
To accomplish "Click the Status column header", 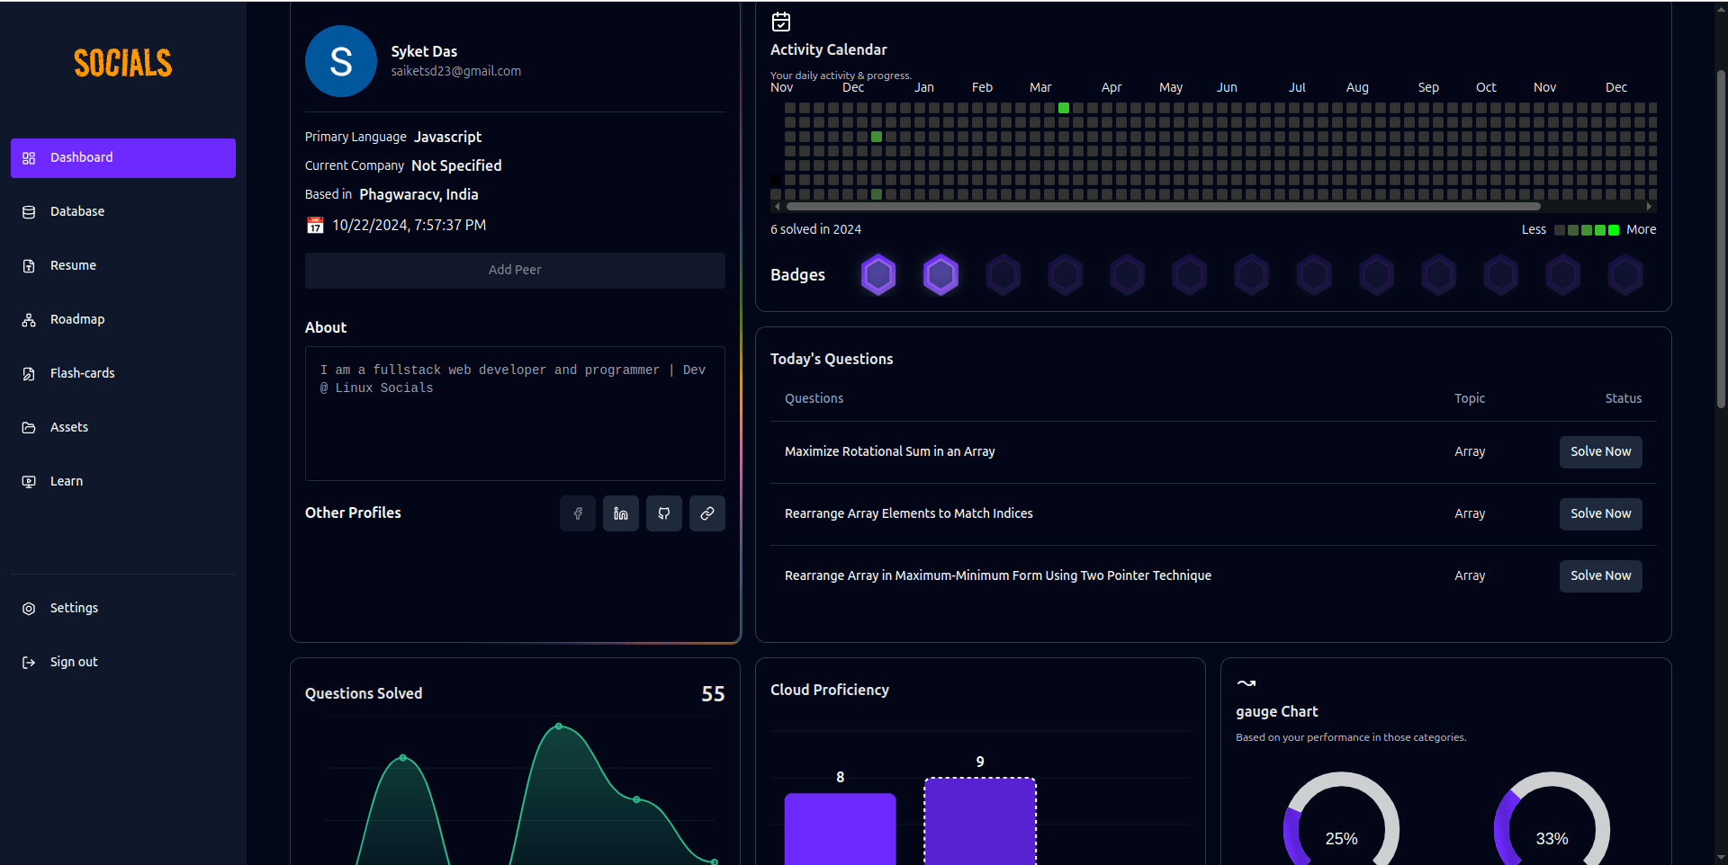I will tap(1624, 398).
